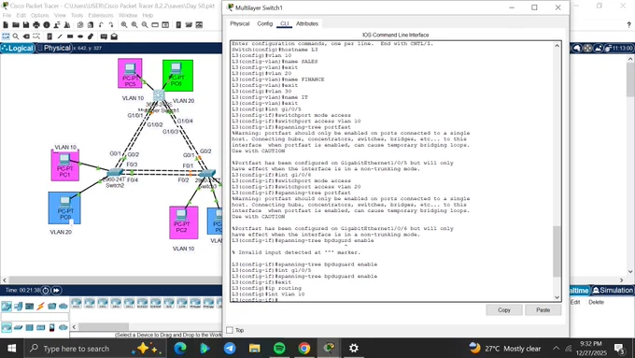Select the Draw Line tool
This screenshot has height=358, width=635.
60,36
